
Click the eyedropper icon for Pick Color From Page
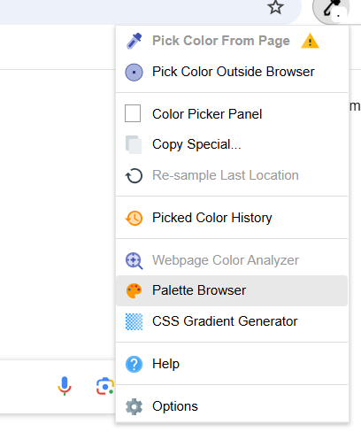(134, 41)
